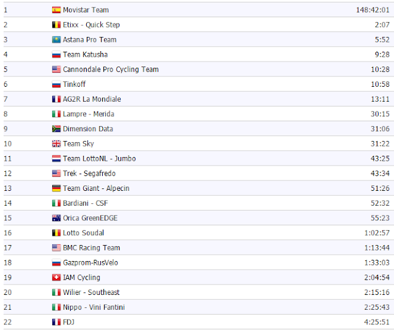Click the time gap 2:15:16
Screen dimensions: 394x330
click(377, 292)
